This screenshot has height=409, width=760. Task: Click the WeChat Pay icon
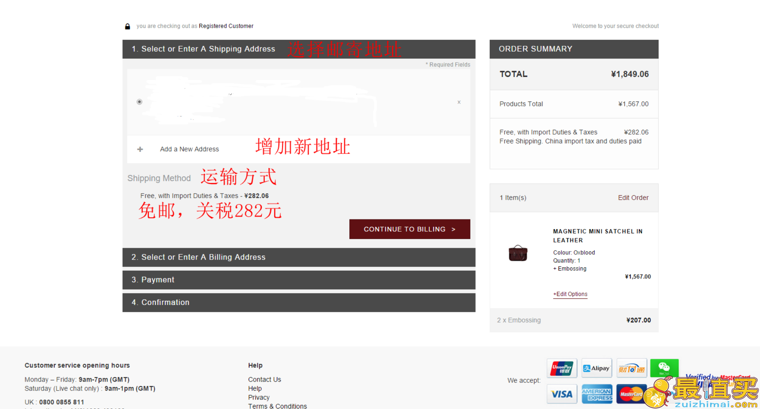point(664,368)
